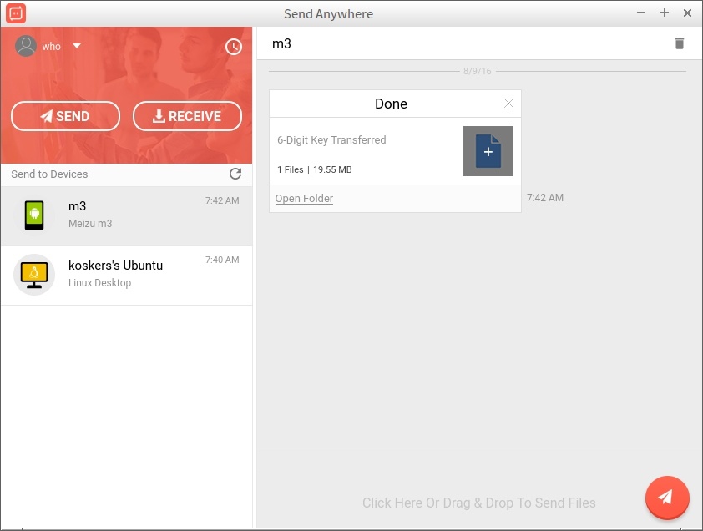This screenshot has width=703, height=531.
Task: Open the transfer history clock icon
Action: pos(234,47)
